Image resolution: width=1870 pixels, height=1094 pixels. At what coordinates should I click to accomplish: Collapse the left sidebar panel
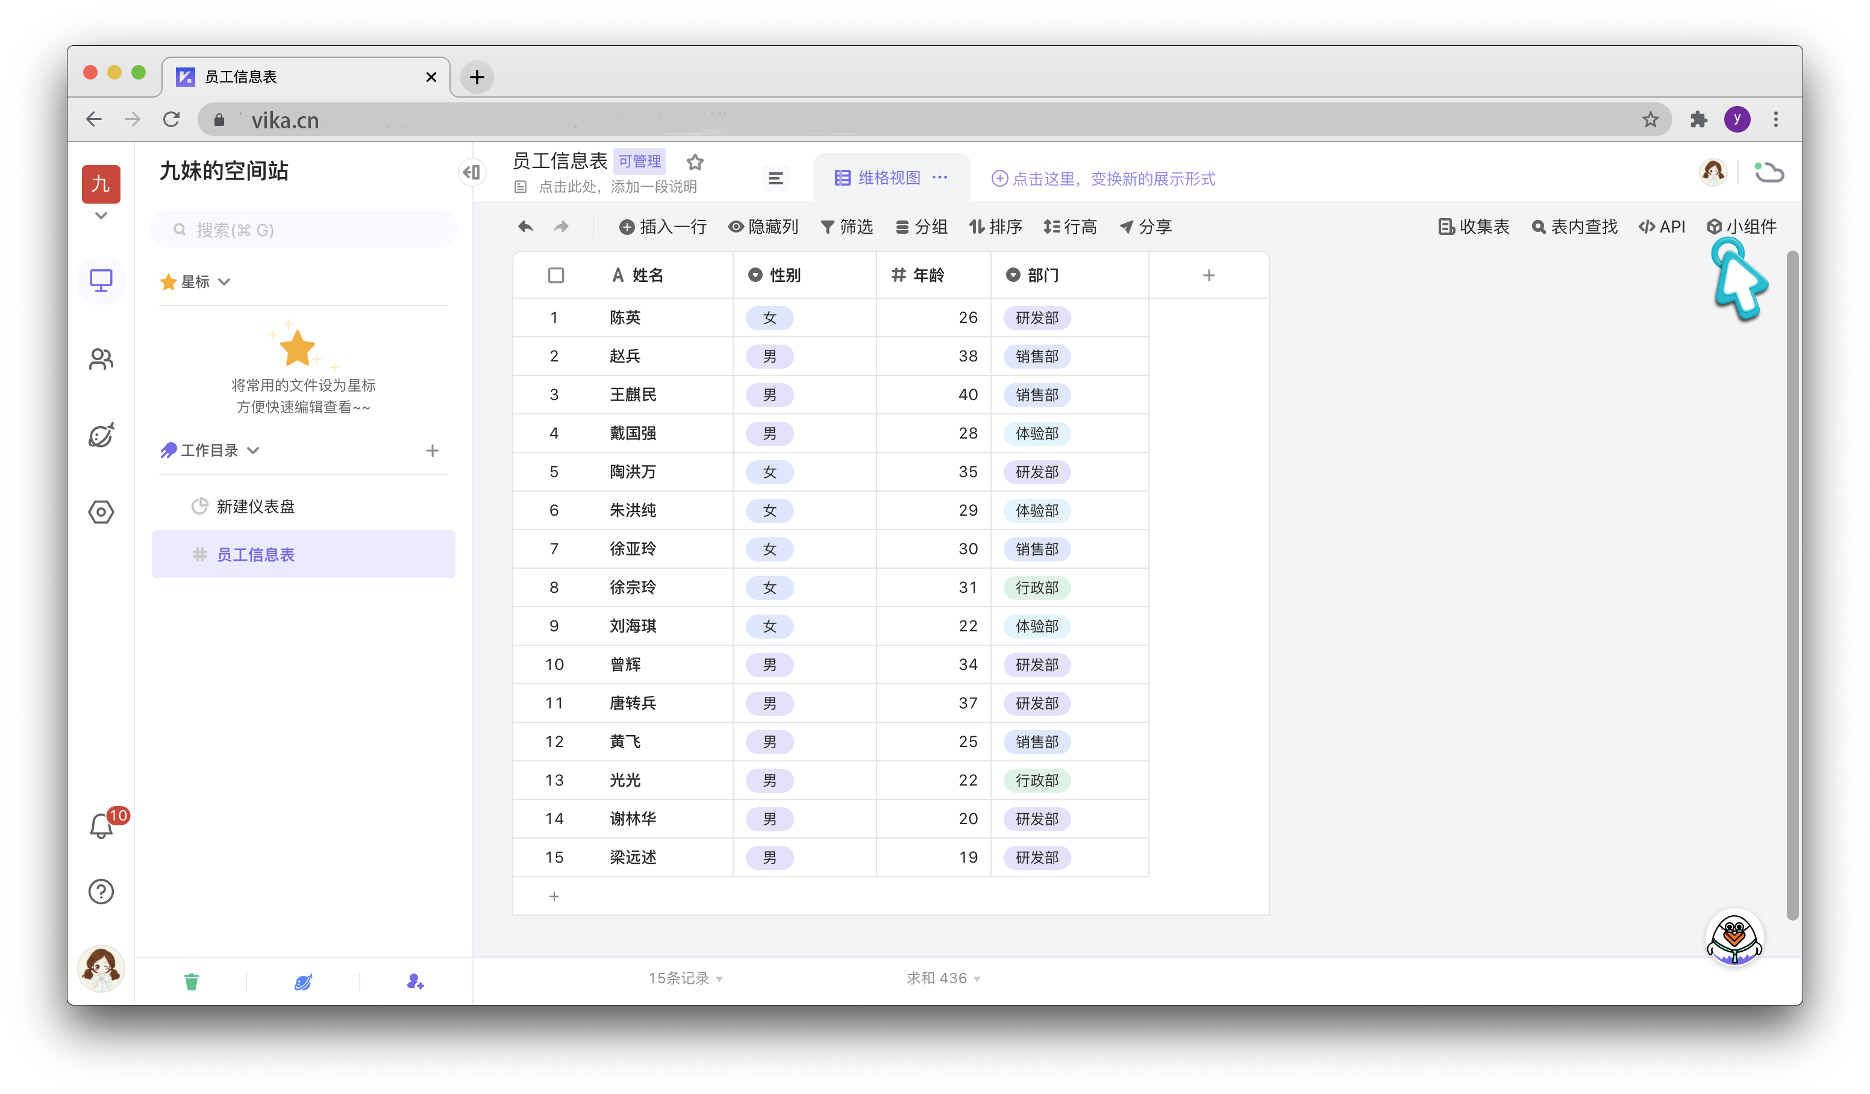point(472,172)
